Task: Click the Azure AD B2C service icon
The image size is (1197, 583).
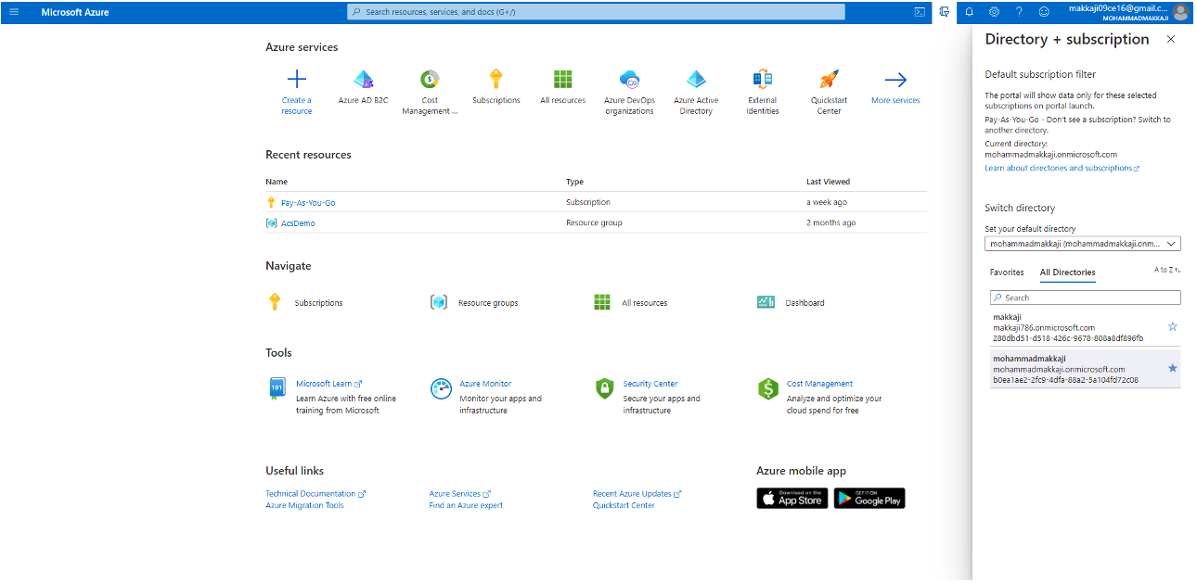Action: pos(363,80)
